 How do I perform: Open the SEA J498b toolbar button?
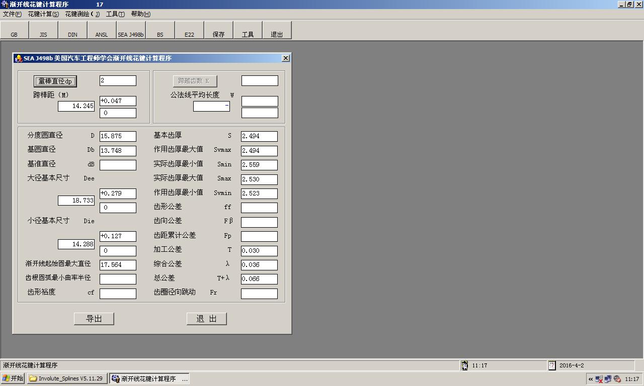coord(131,30)
